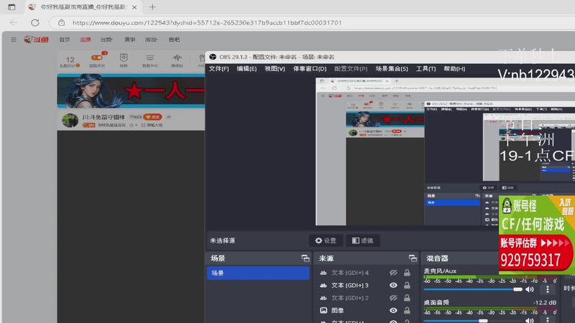Adjust the 麦克风/Aux volume slider
Viewport: 575px width, 323px height.
coord(473,289)
